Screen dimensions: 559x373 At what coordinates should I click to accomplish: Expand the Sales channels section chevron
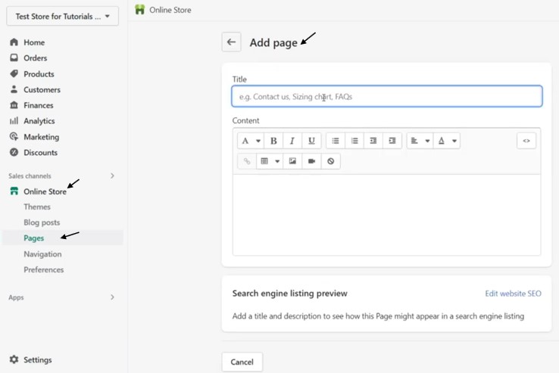click(x=112, y=176)
